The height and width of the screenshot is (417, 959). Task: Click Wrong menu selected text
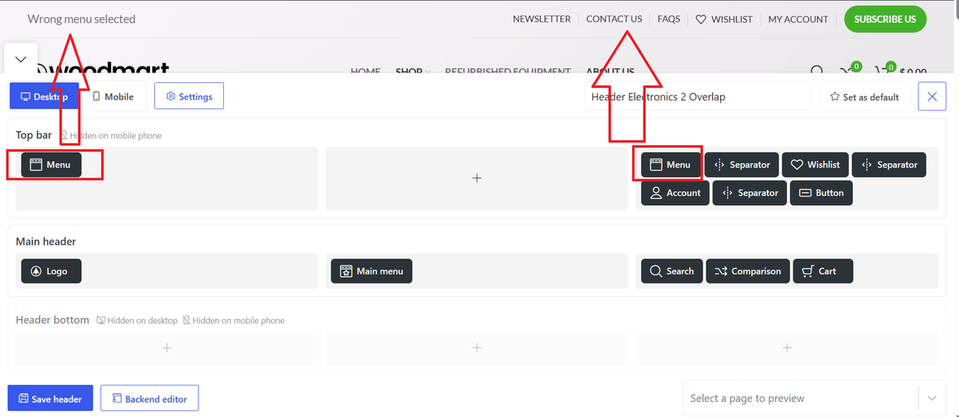click(x=82, y=19)
